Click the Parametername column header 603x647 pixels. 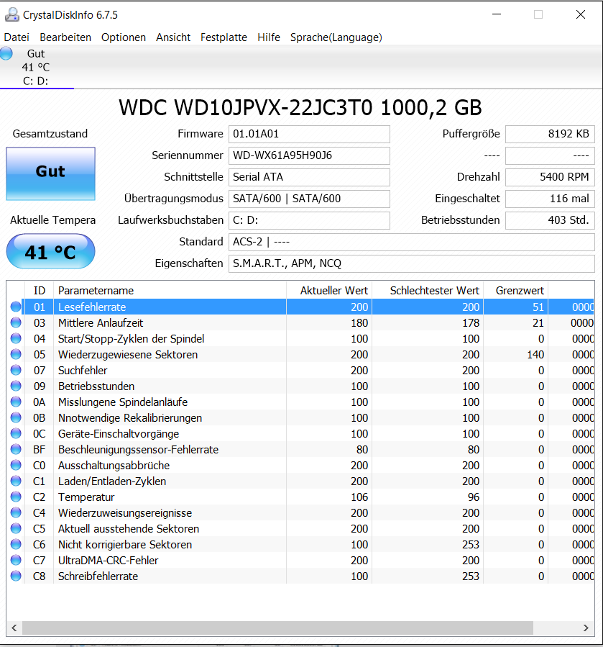pos(170,291)
